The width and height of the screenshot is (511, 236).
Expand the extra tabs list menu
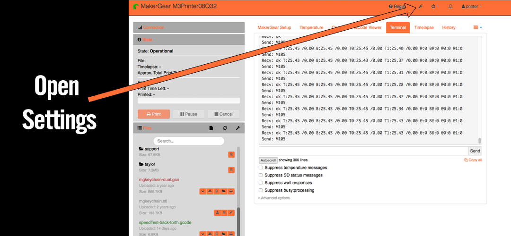[478, 27]
